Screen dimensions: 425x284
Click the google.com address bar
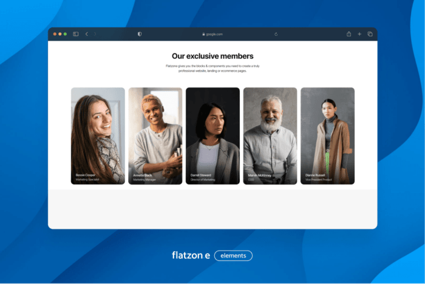pos(212,34)
